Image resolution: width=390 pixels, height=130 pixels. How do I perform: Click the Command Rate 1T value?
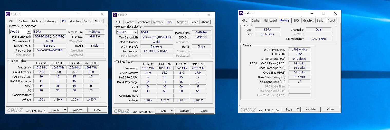coord(299,82)
